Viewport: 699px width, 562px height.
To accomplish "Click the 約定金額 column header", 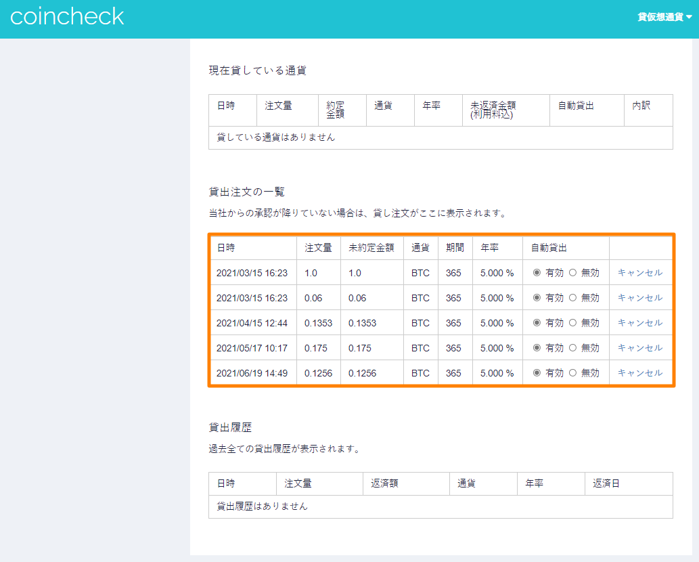I will point(335,110).
